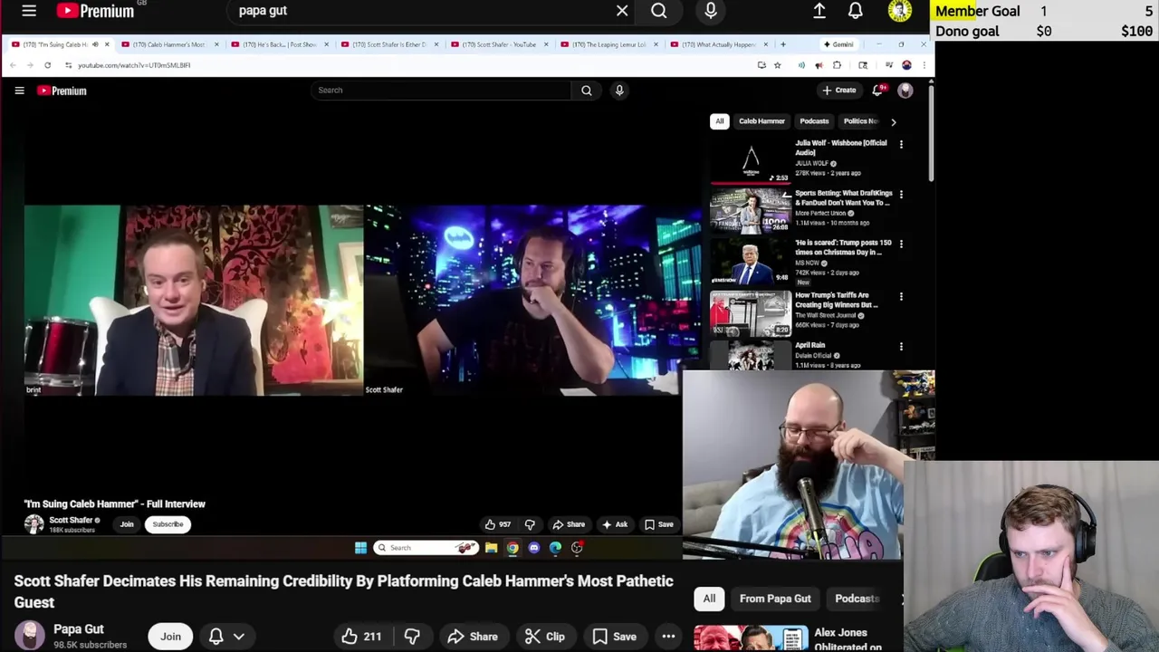The image size is (1159, 652).
Task: Click the inner YouTube Search box
Action: click(441, 91)
